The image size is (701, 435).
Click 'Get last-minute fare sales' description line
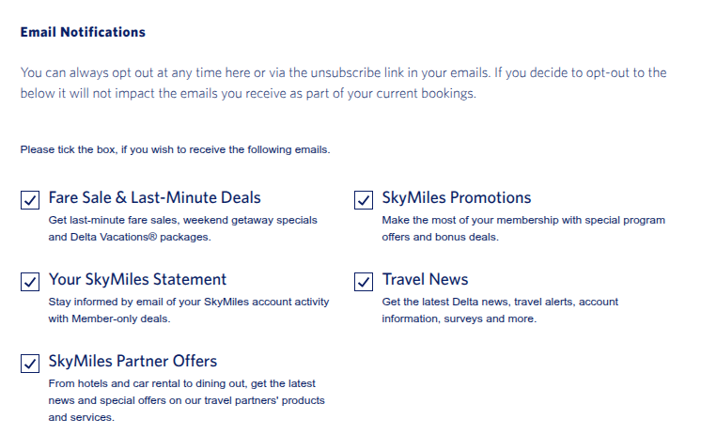(x=183, y=220)
